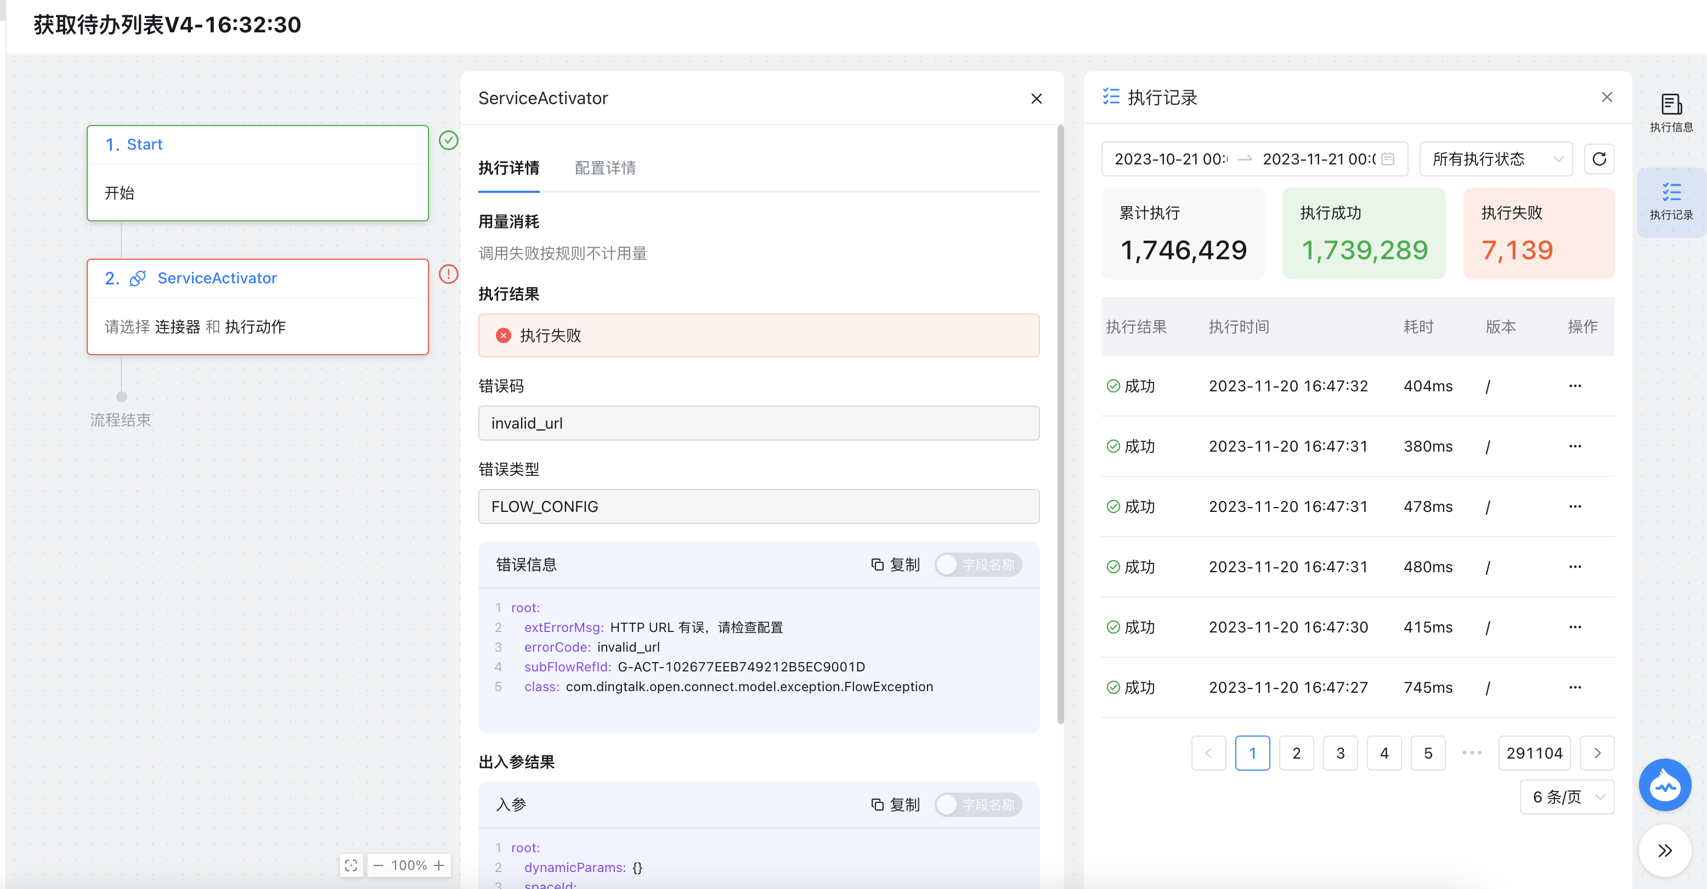Open the 所有执行状态 status dropdown

(x=1496, y=159)
